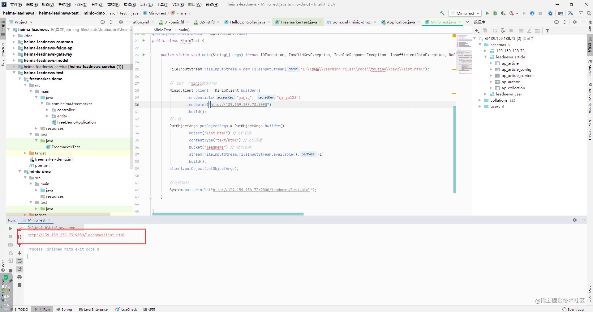Image resolution: width=593 pixels, height=312 pixels.
Task: Collapse the heima-leadnews-test module node
Action: click(x=14, y=73)
